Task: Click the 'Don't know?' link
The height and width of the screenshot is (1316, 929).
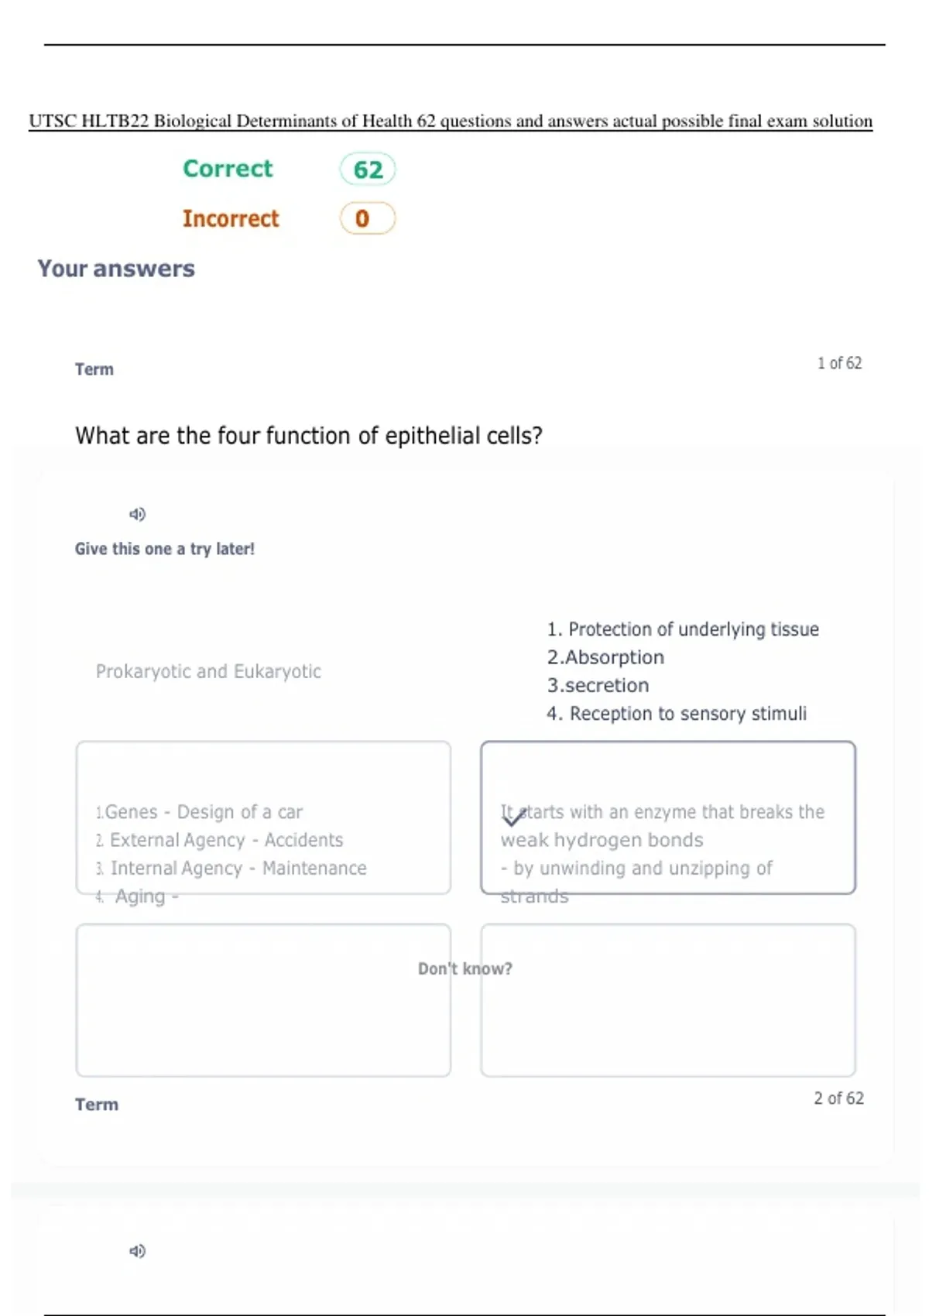Action: click(x=465, y=968)
